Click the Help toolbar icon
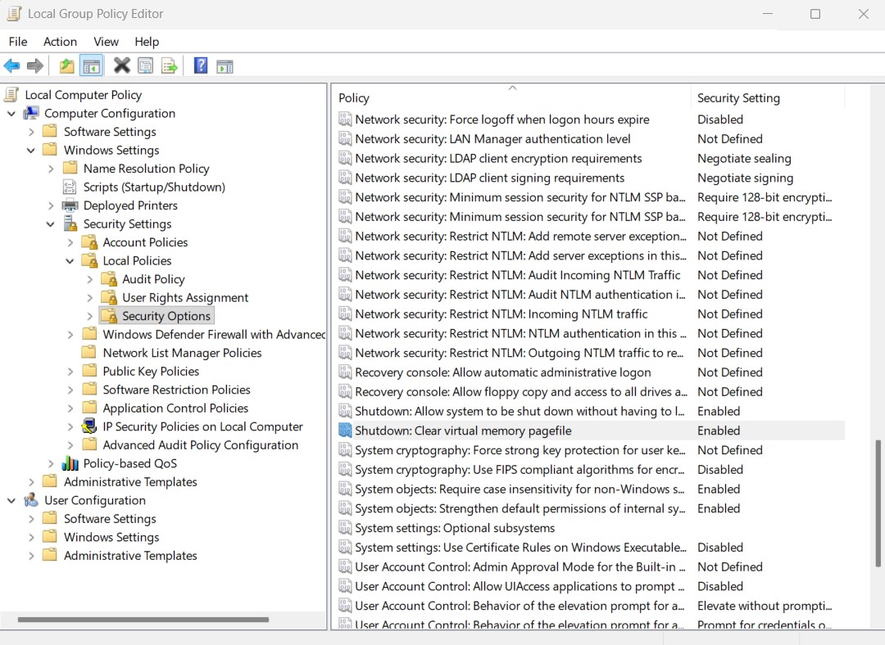 [x=199, y=65]
